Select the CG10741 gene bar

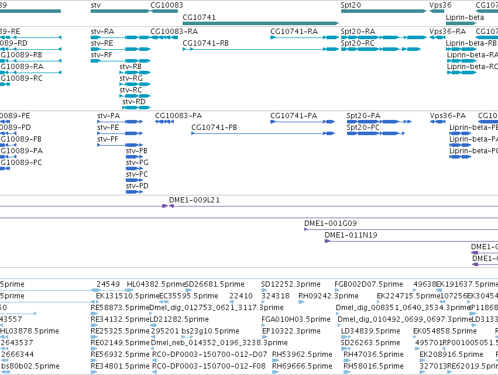pos(261,23)
